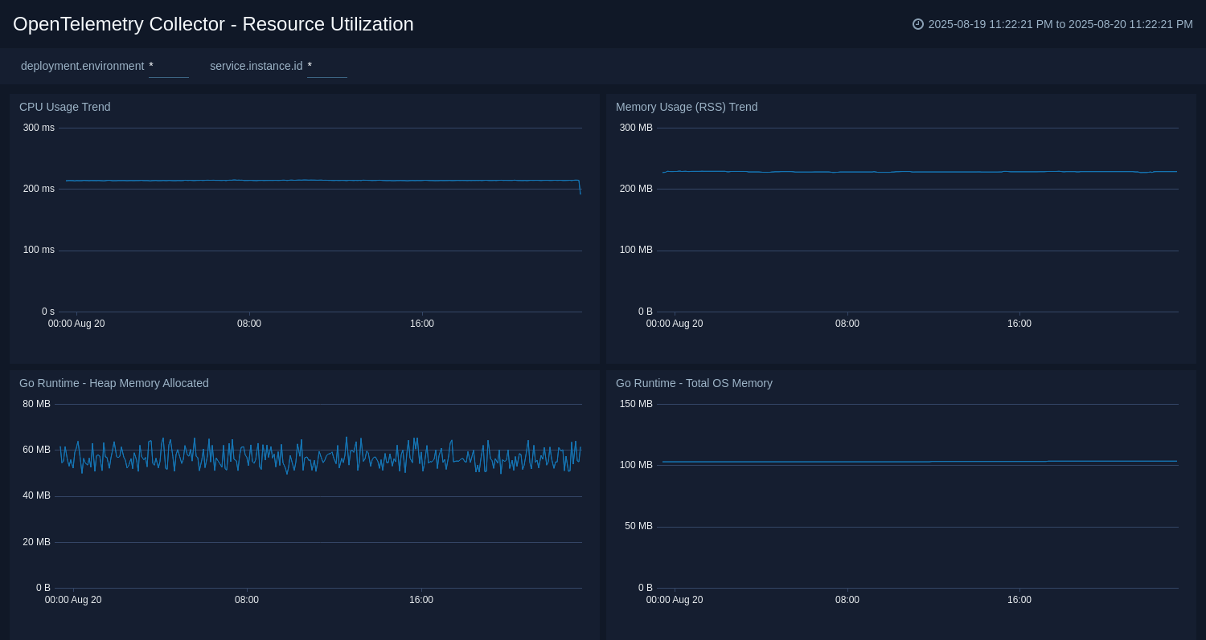Click 16:00 tick in Total OS Memory chart
1206x640 pixels.
pos(1019,600)
